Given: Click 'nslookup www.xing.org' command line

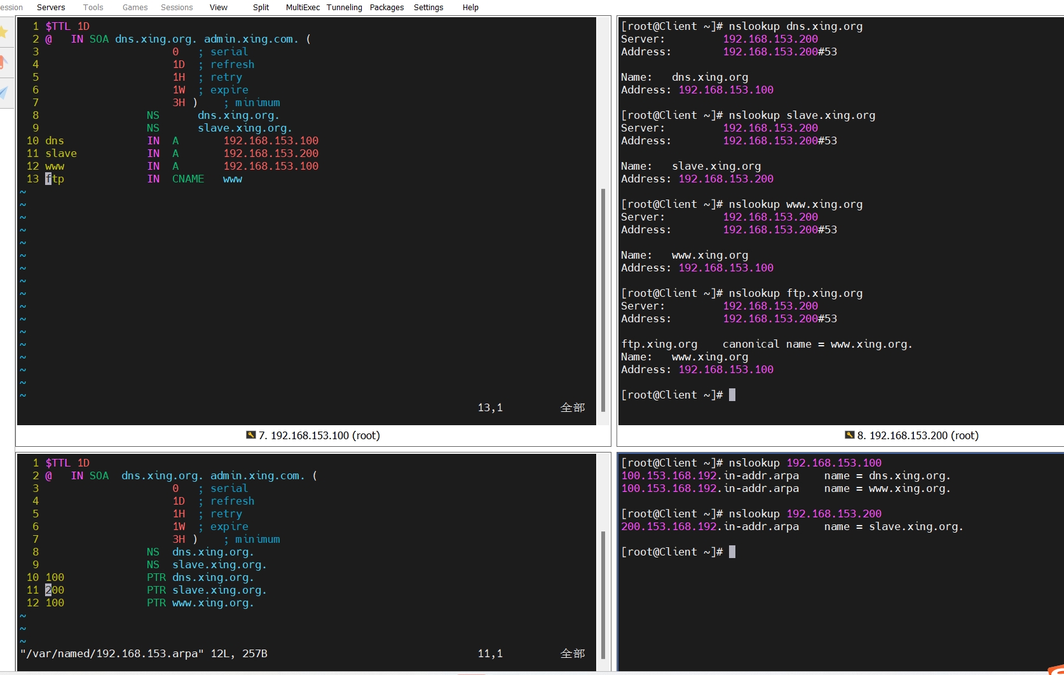Looking at the screenshot, I should 742,204.
